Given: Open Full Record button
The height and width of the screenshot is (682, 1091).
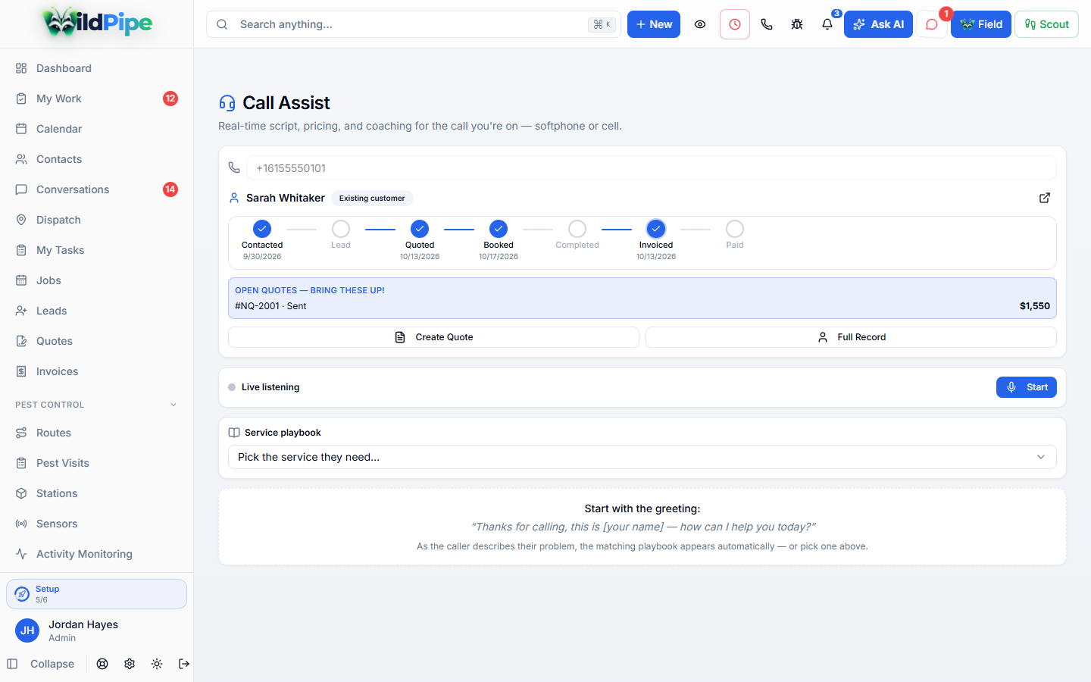Looking at the screenshot, I should click(851, 337).
